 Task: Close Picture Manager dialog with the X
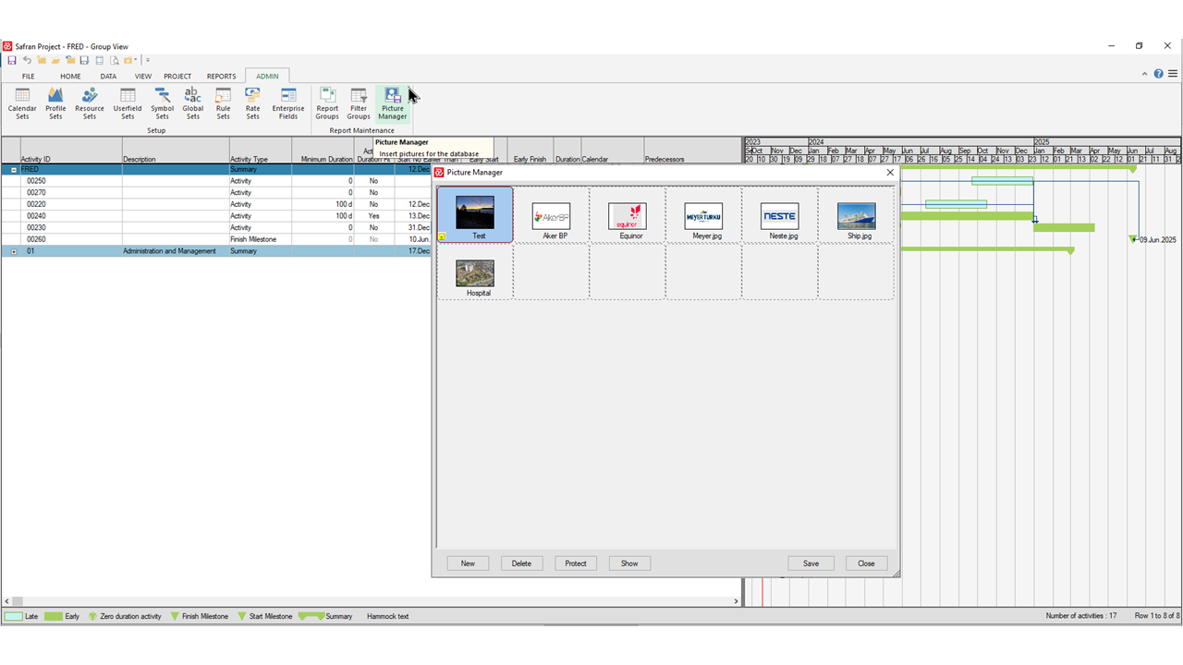click(890, 172)
